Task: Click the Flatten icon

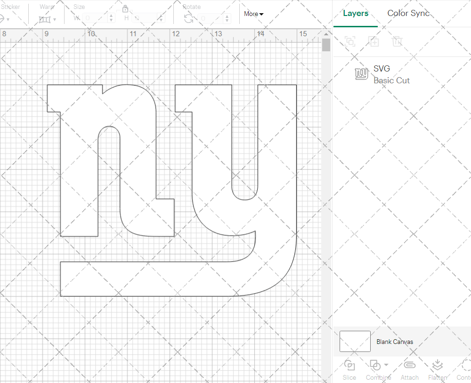Action: point(437,366)
